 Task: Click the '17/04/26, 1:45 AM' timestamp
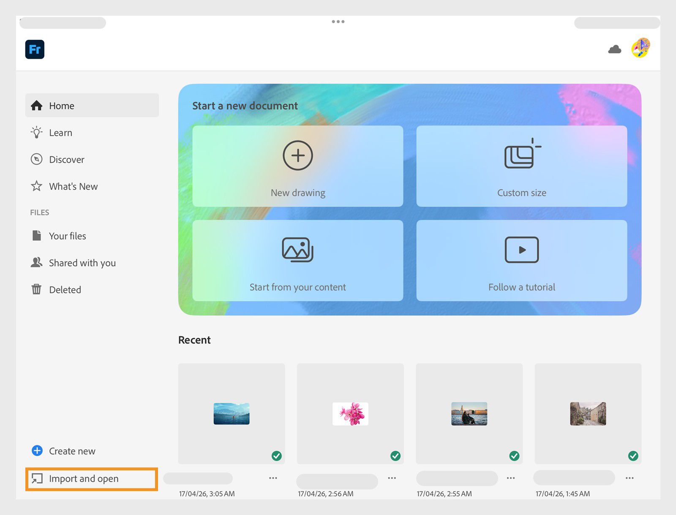coord(563,493)
